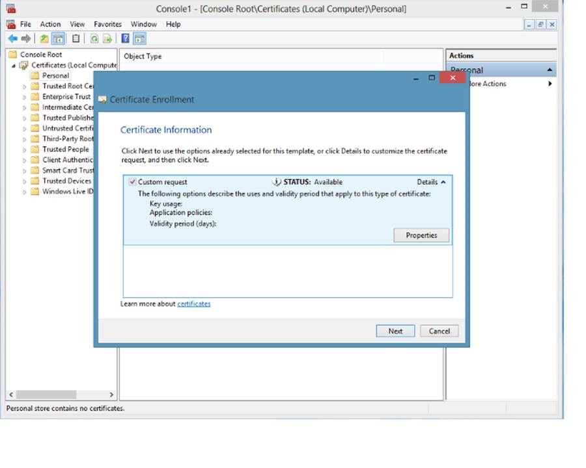The height and width of the screenshot is (468, 586).
Task: Expand the Client Authentication node
Action: pyautogui.click(x=24, y=160)
